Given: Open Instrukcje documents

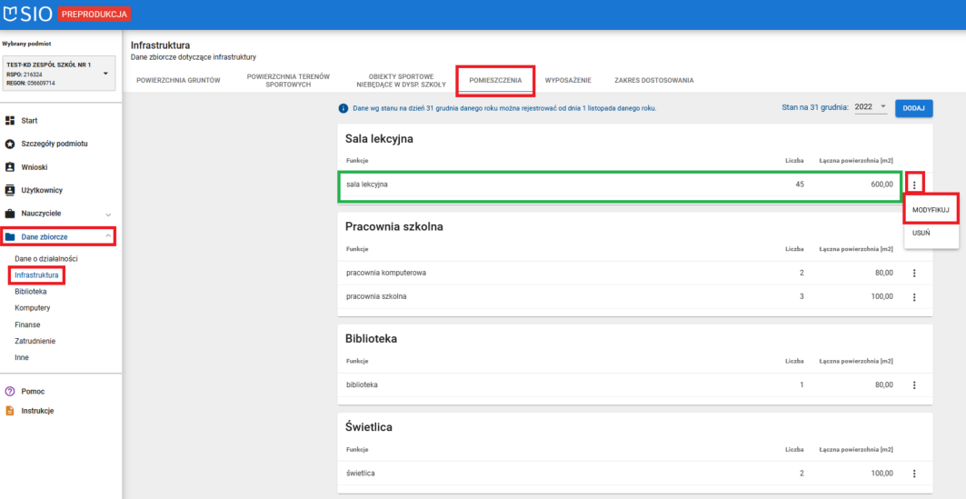Looking at the screenshot, I should 37,411.
